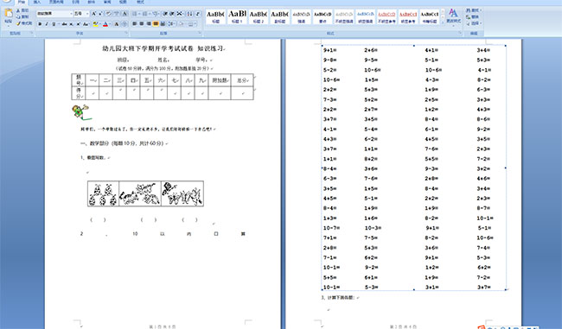Toggle Justify paragraph alignment
Image resolution: width=562 pixels, height=329 pixels.
[156, 24]
